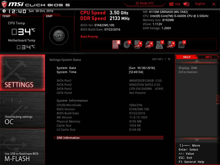The width and height of the screenshot is (220, 165).
Task: Click the SATA Port2 row
Action: pyautogui.click(x=110, y=85)
